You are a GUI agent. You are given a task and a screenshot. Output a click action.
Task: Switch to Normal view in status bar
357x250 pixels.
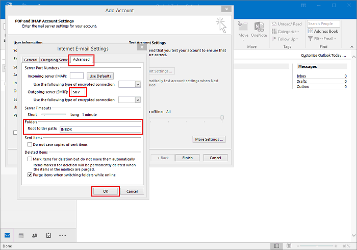point(276,246)
